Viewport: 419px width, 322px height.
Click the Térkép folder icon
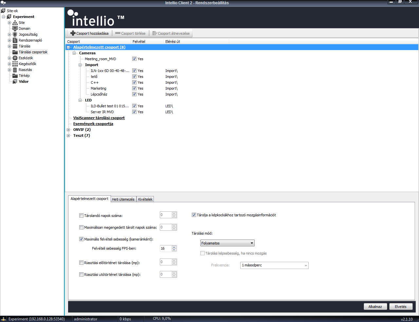[x=15, y=76]
